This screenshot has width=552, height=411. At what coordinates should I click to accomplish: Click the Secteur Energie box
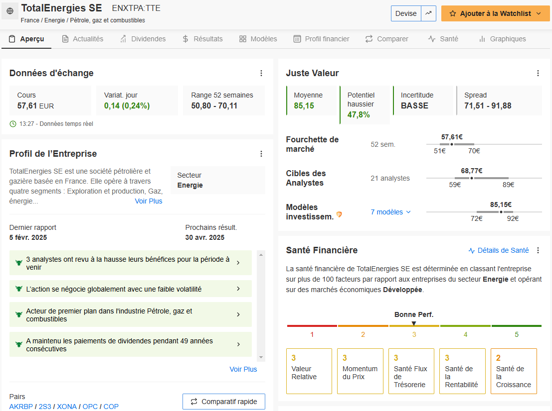[x=218, y=180]
